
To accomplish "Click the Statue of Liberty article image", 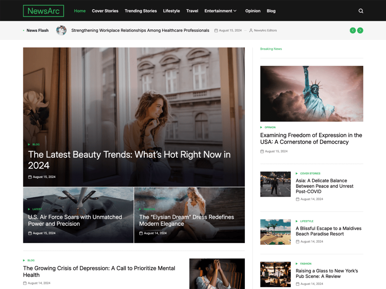I will click(x=311, y=93).
